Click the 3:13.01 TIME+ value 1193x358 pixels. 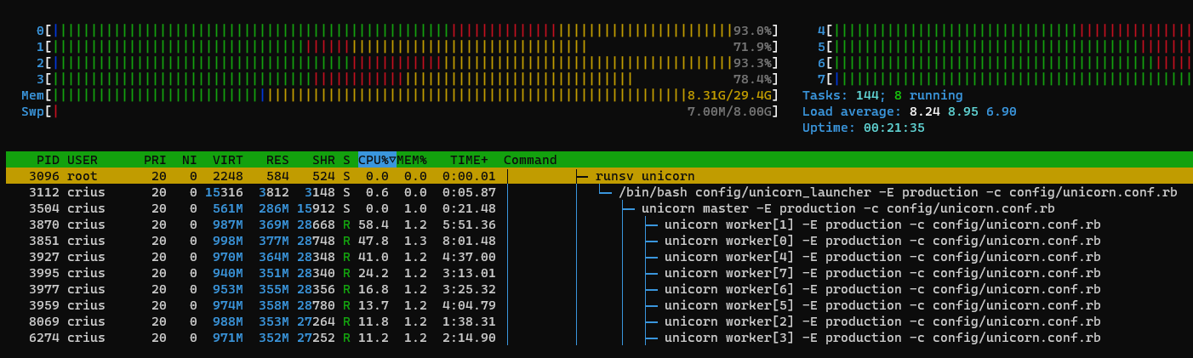469,273
